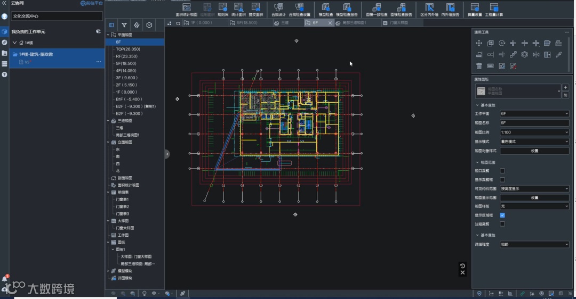576x299 pixels.
Task: Click the filter funnel icon
Action: point(124,25)
